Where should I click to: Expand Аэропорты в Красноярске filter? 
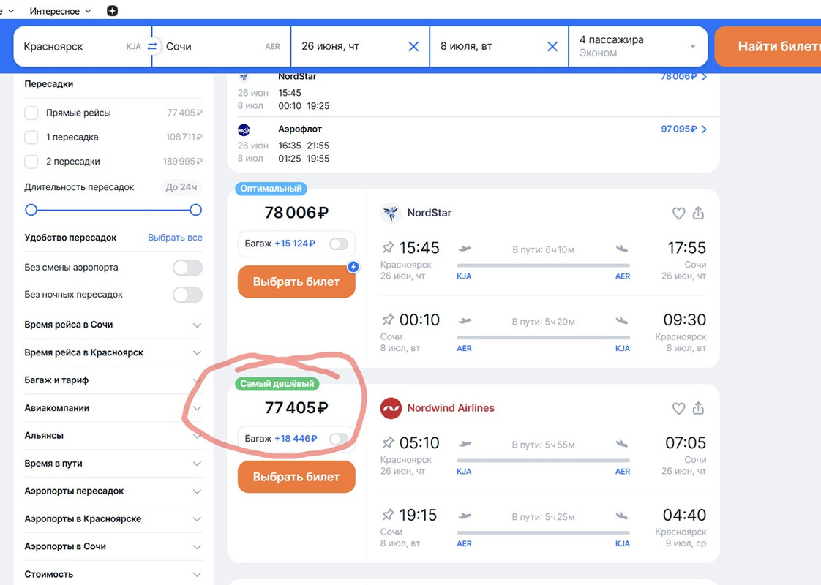coord(113,519)
